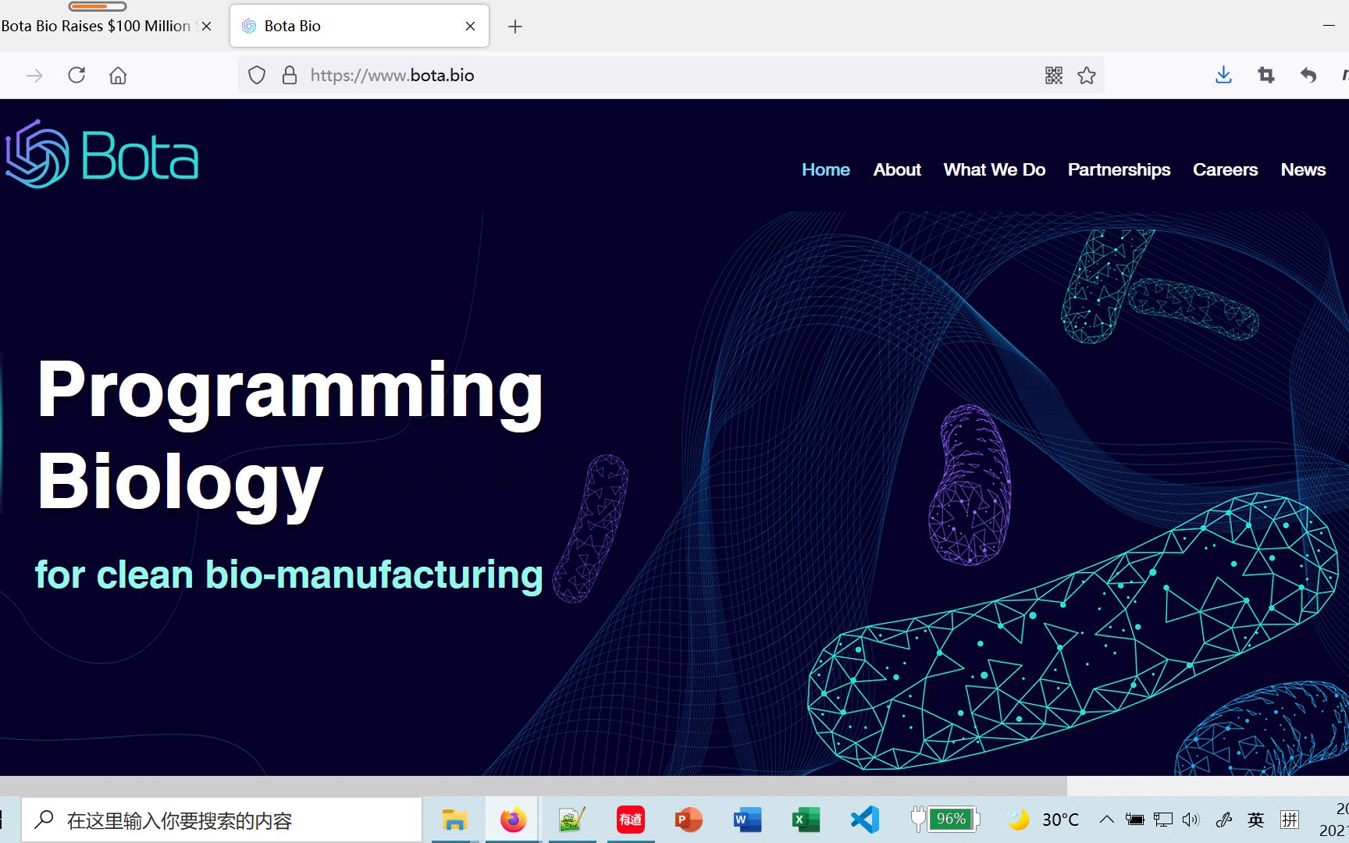Go to Partnerships page
The image size is (1349, 843).
[x=1119, y=169]
